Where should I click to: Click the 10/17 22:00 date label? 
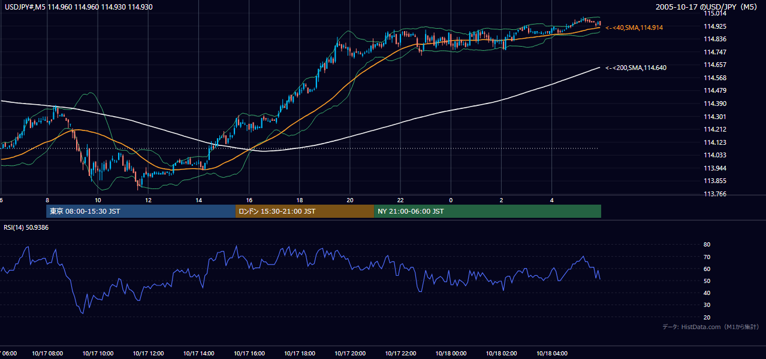[x=400, y=354]
